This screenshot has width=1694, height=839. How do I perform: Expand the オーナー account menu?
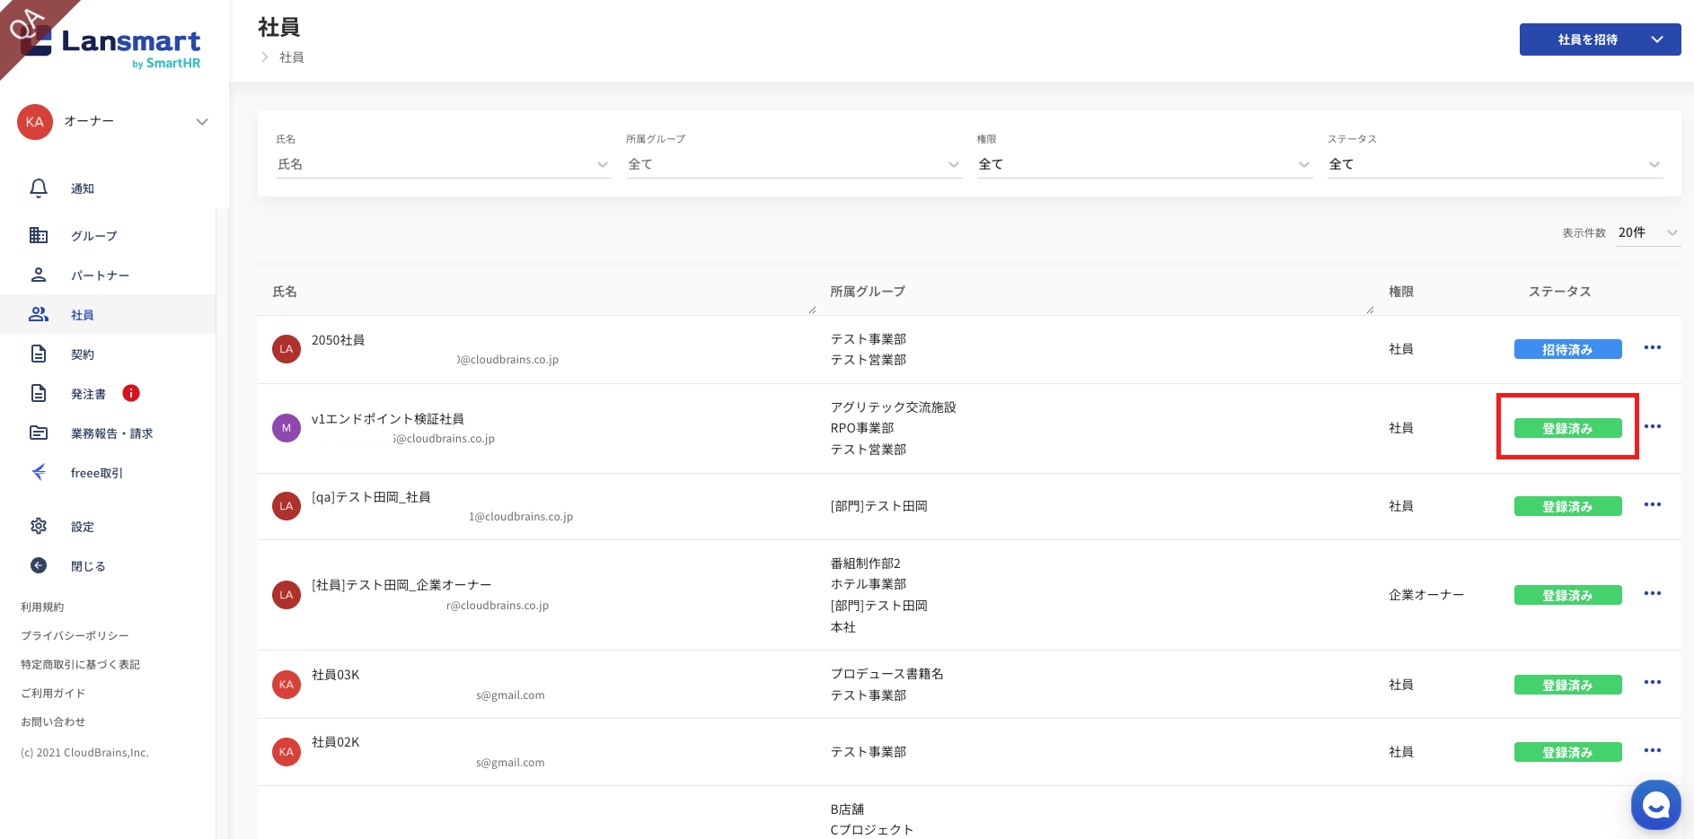pyautogui.click(x=202, y=122)
